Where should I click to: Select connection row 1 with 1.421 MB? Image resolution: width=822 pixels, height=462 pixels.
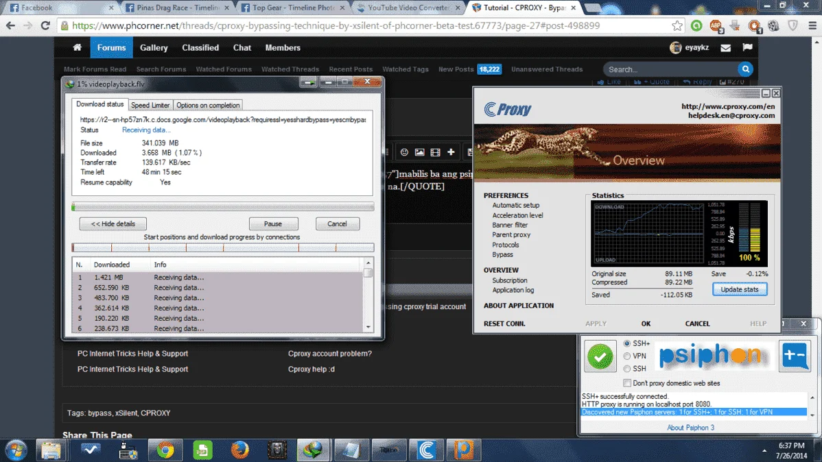click(x=217, y=278)
